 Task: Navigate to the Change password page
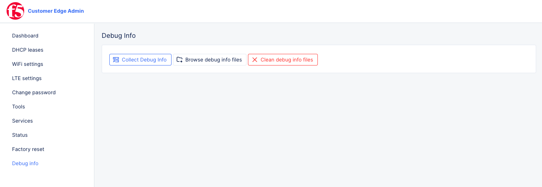34,92
